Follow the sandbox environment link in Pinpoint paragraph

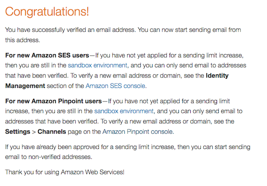pyautogui.click(x=123, y=111)
